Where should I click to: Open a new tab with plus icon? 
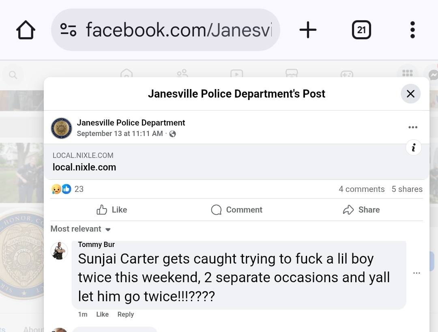308,30
